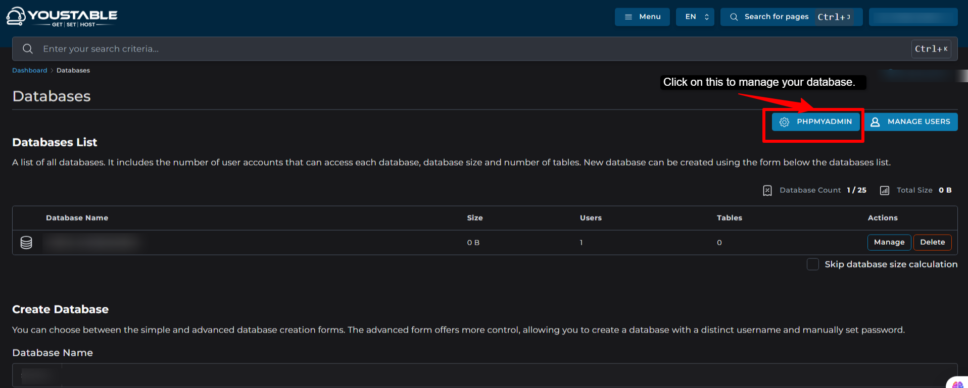Image resolution: width=968 pixels, height=388 pixels.
Task: Click the user icon on Manage Users
Action: [875, 122]
